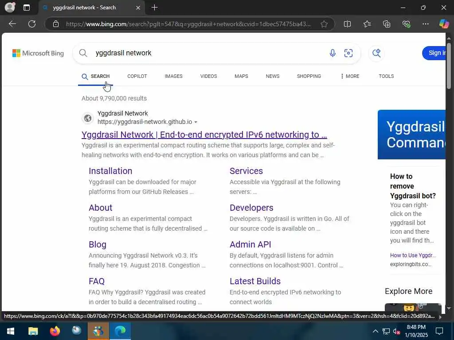Click the browser address bar URL
Screen dimensions: 454x340
click(188, 24)
